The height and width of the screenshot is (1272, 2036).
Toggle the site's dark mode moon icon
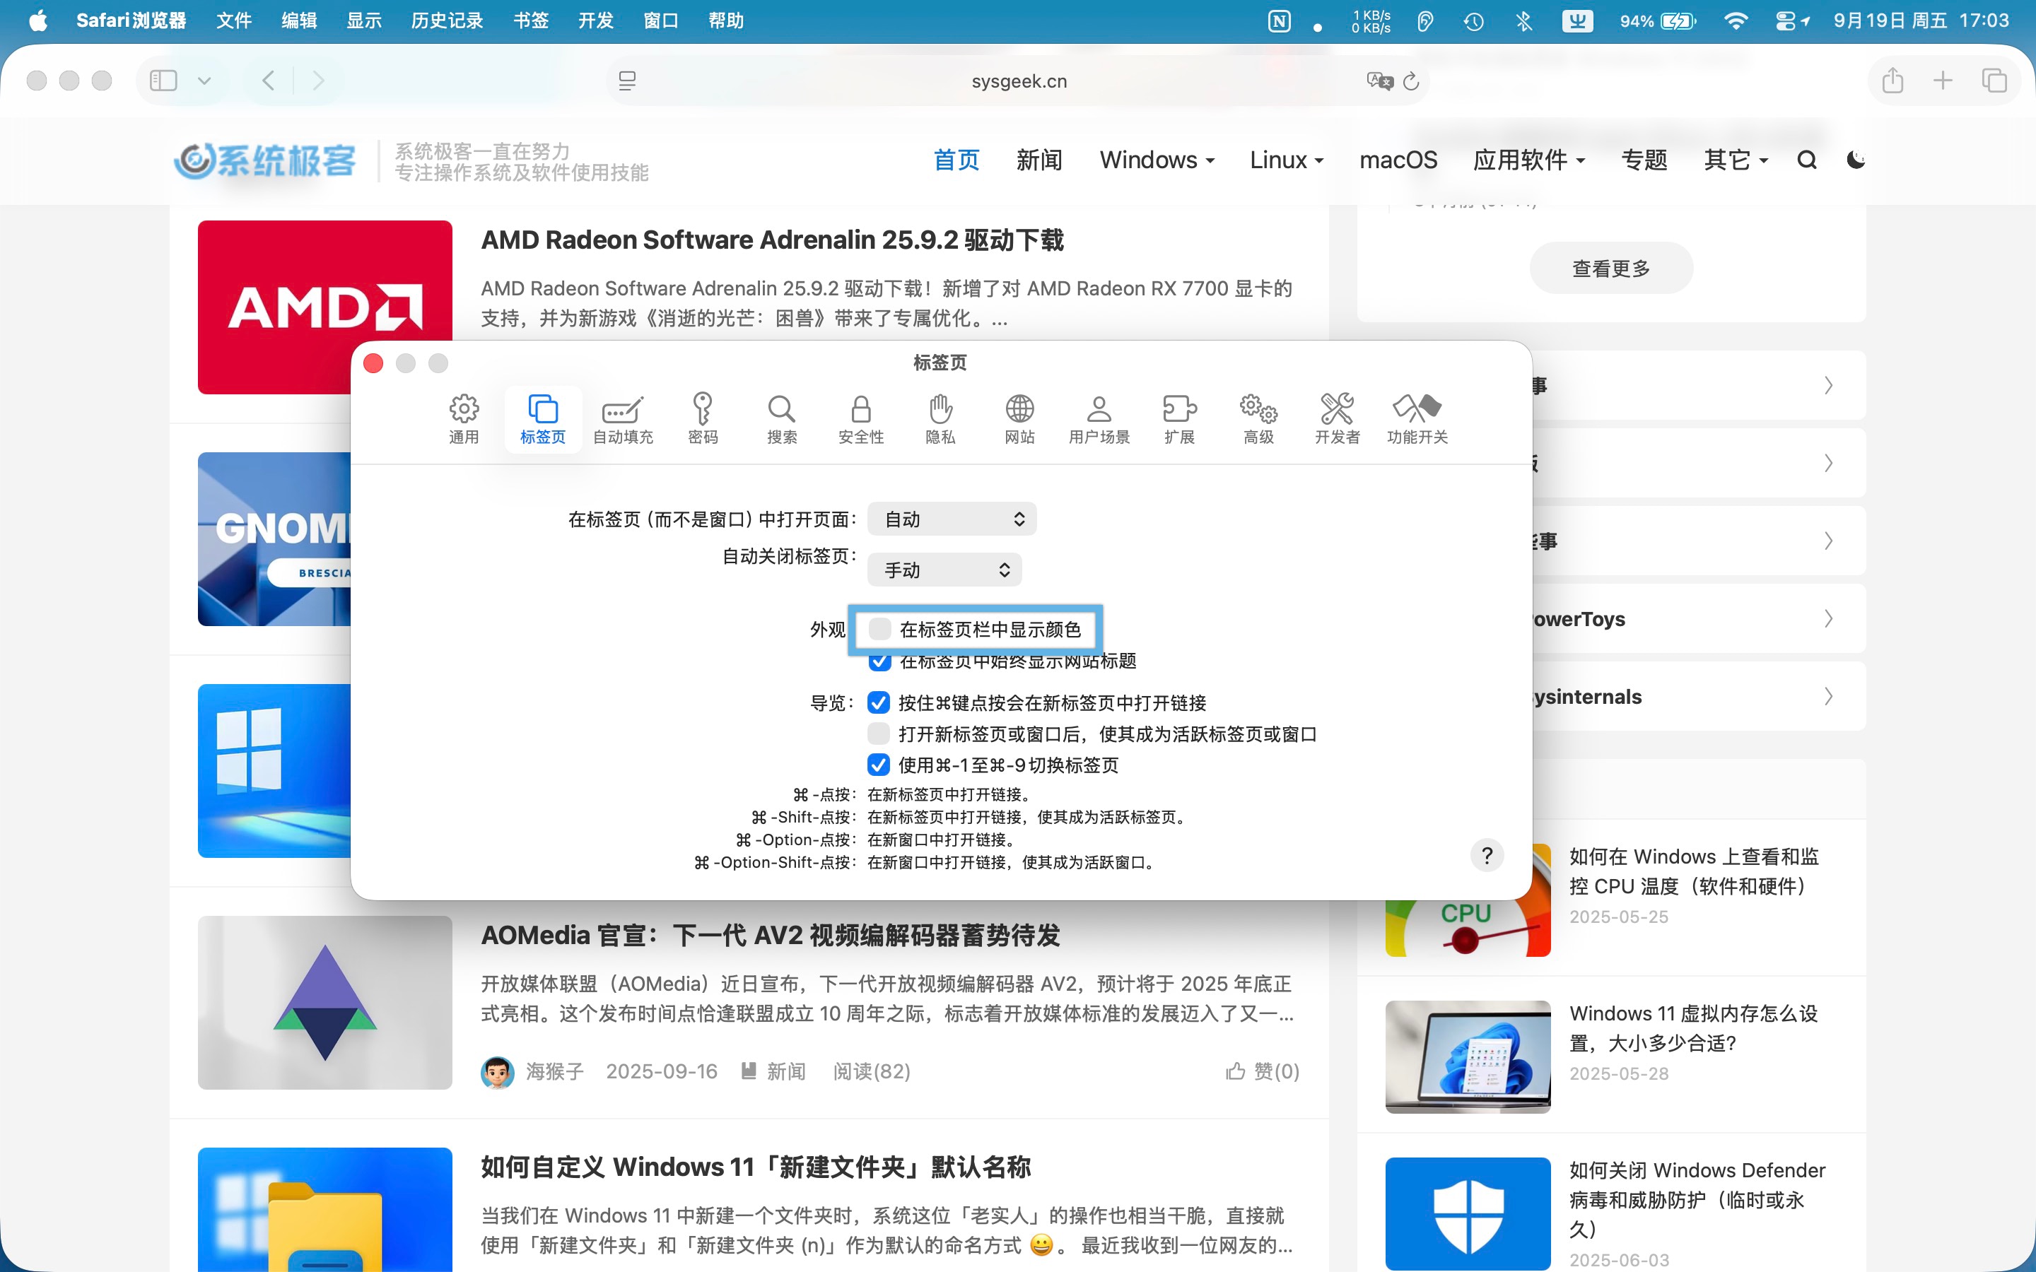1856,160
